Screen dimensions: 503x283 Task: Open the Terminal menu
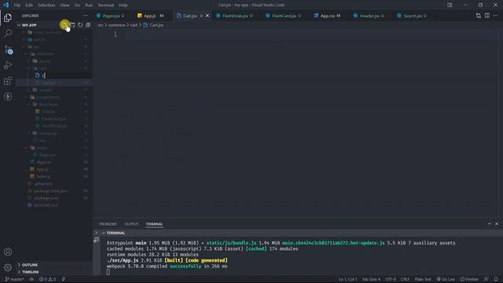tap(106, 6)
